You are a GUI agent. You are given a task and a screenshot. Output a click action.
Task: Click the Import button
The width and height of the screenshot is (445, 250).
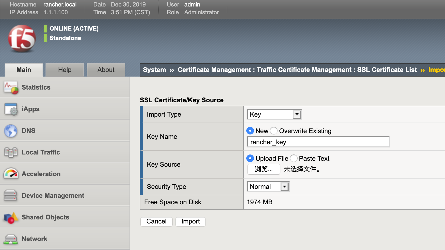pyautogui.click(x=191, y=221)
